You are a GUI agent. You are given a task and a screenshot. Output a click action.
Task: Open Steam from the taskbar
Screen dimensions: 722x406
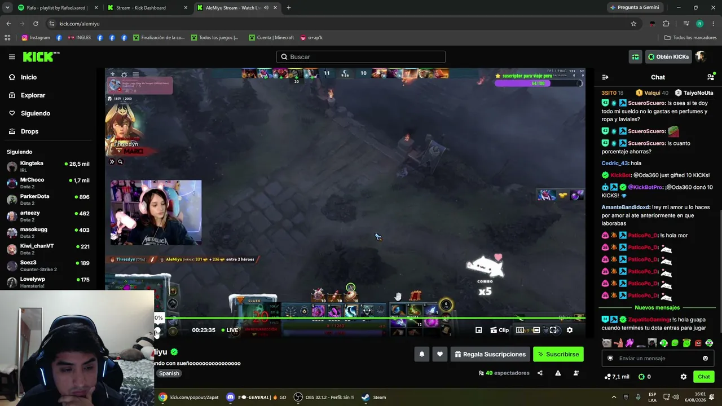click(374, 397)
